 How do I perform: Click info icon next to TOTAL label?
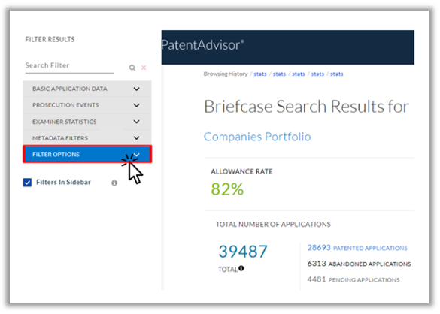pos(241,268)
